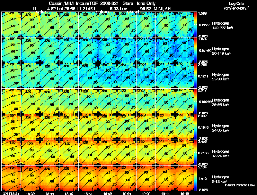Click the 18:49 time label

(69, 193)
